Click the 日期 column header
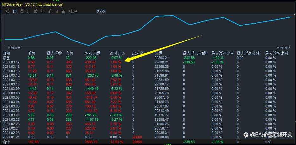Screen dimensions: 296x145 tap(6, 54)
